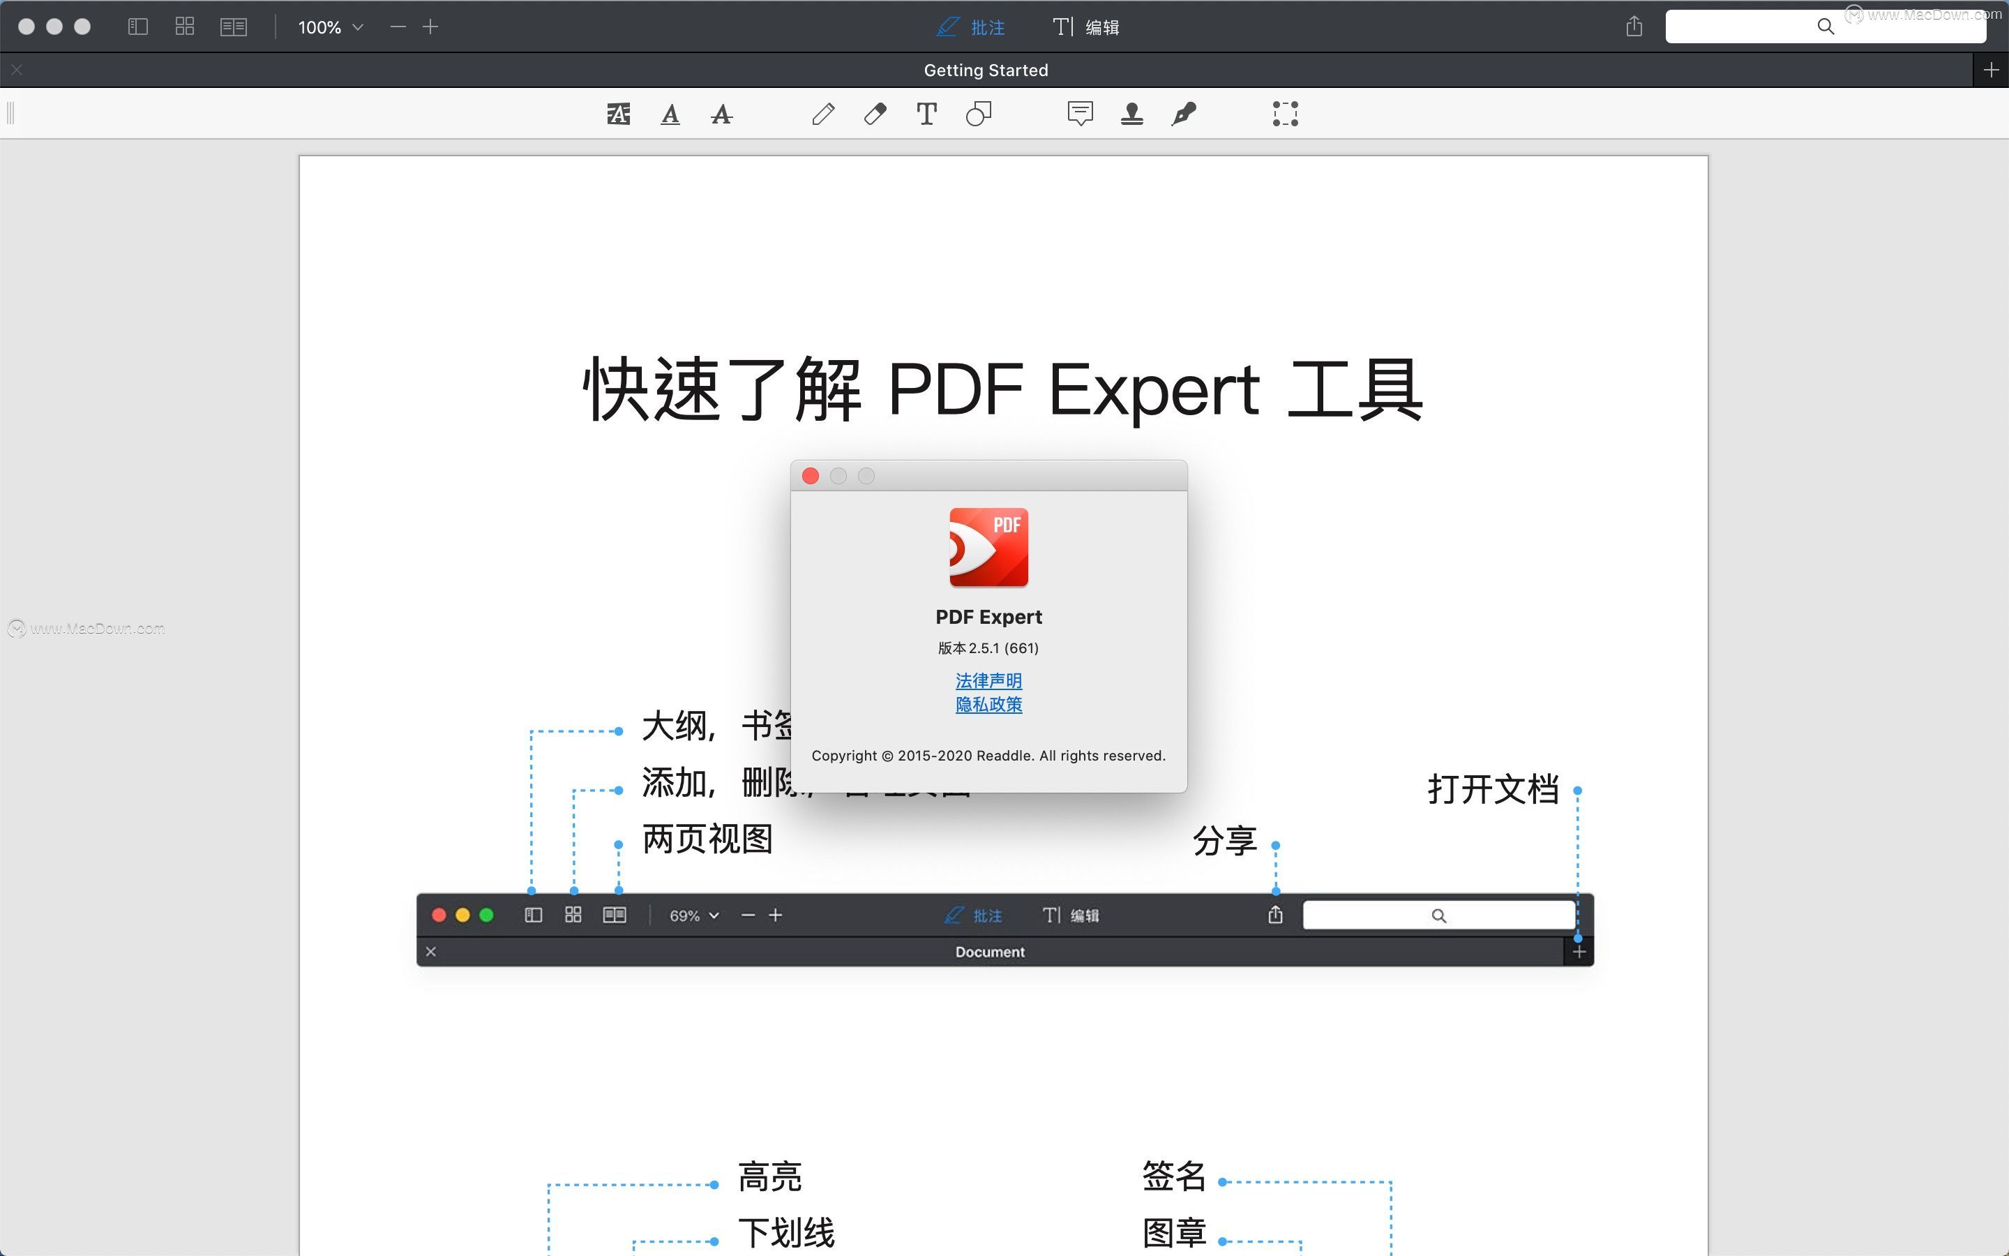Click the Document title in illustrated toolbar
Viewport: 2009px width, 1256px height.
click(990, 952)
